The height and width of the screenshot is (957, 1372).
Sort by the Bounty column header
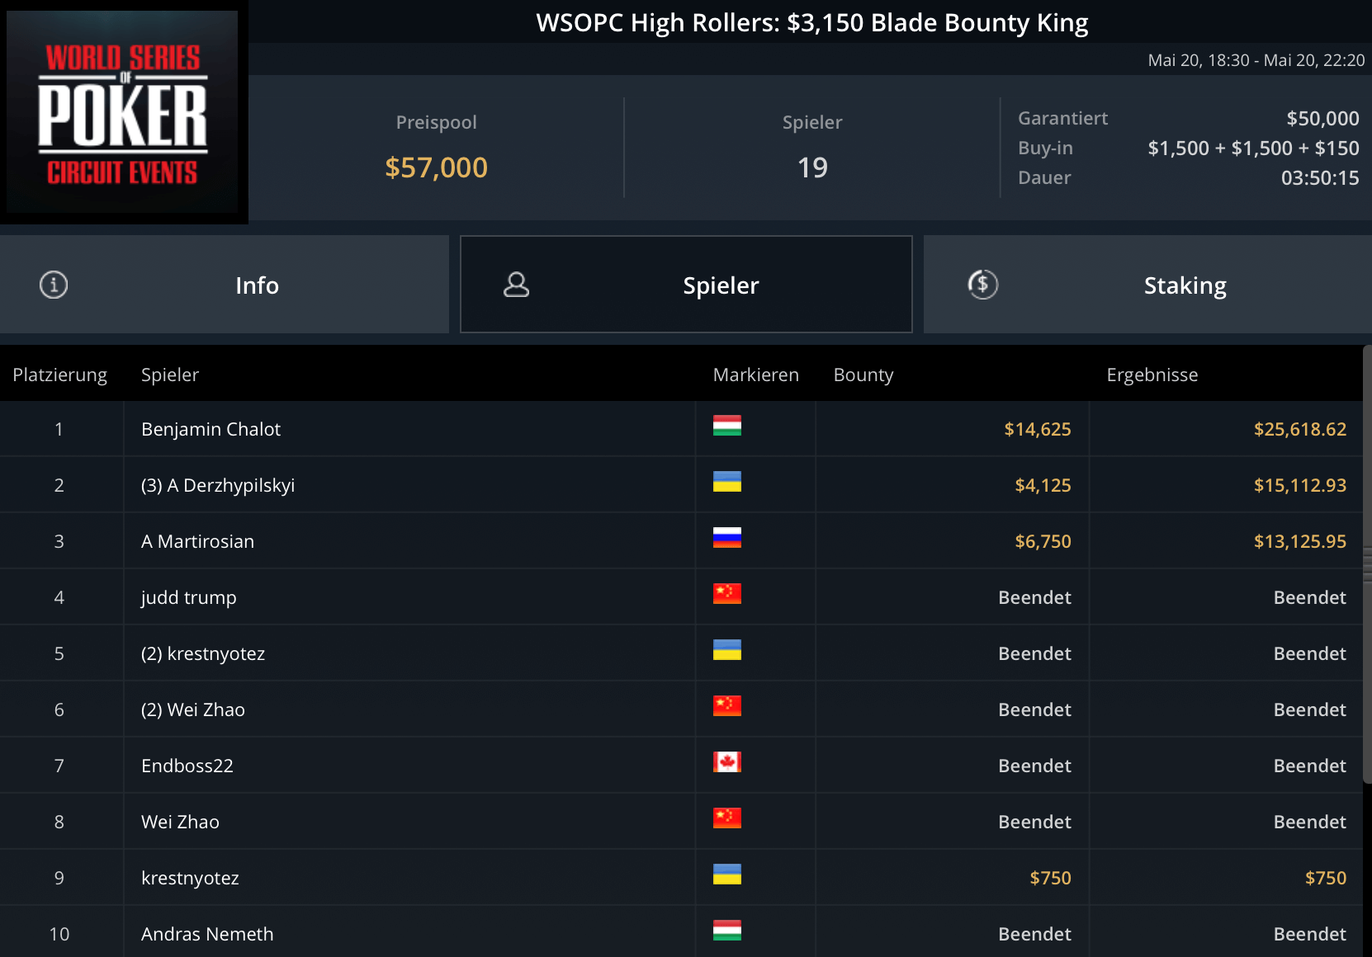click(x=863, y=375)
